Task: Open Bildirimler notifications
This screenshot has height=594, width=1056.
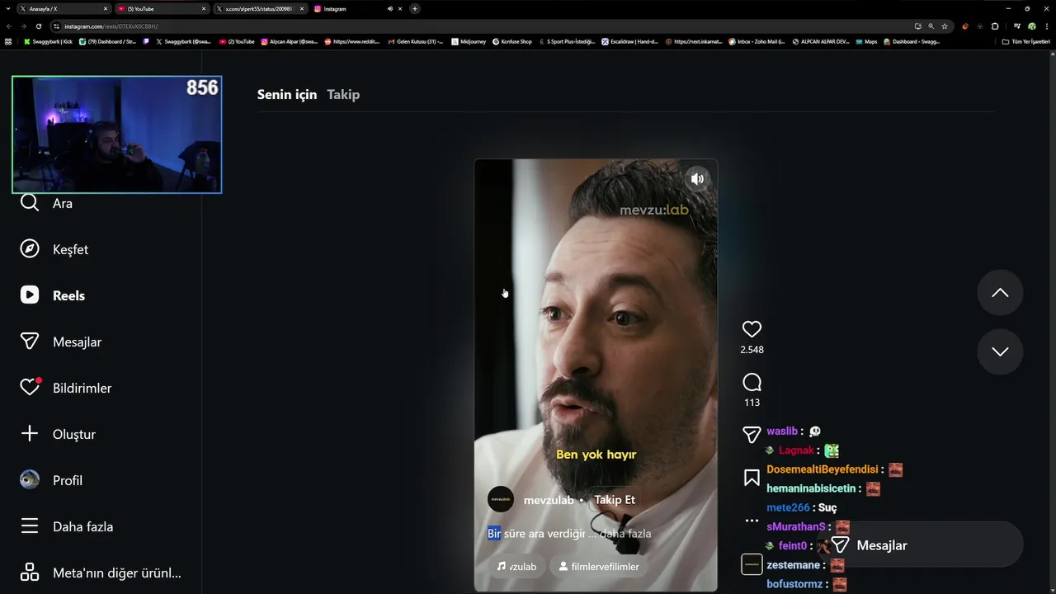Action: tap(65, 388)
